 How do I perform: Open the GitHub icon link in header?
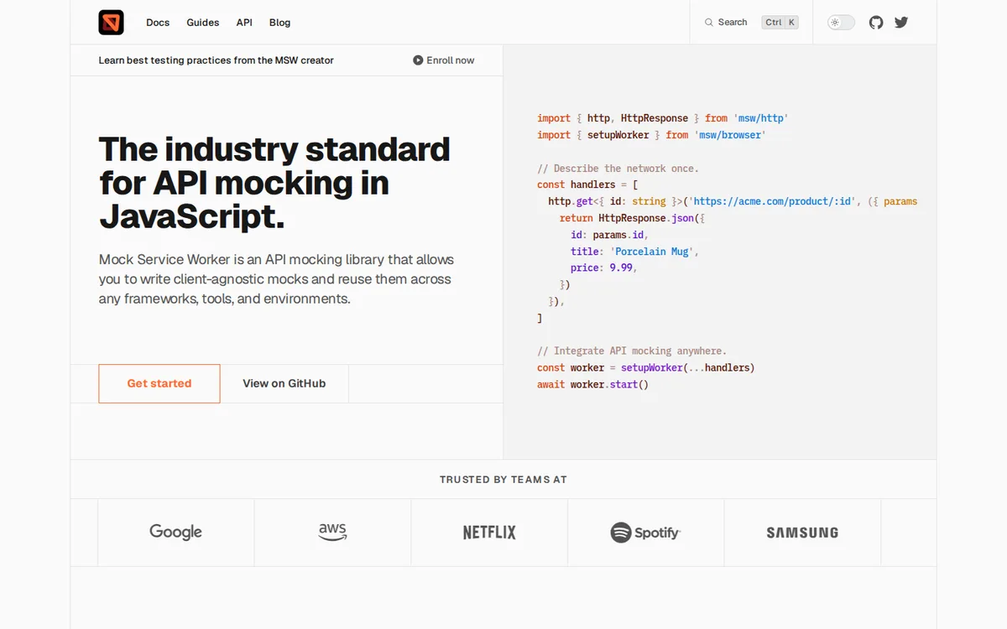pos(876,23)
